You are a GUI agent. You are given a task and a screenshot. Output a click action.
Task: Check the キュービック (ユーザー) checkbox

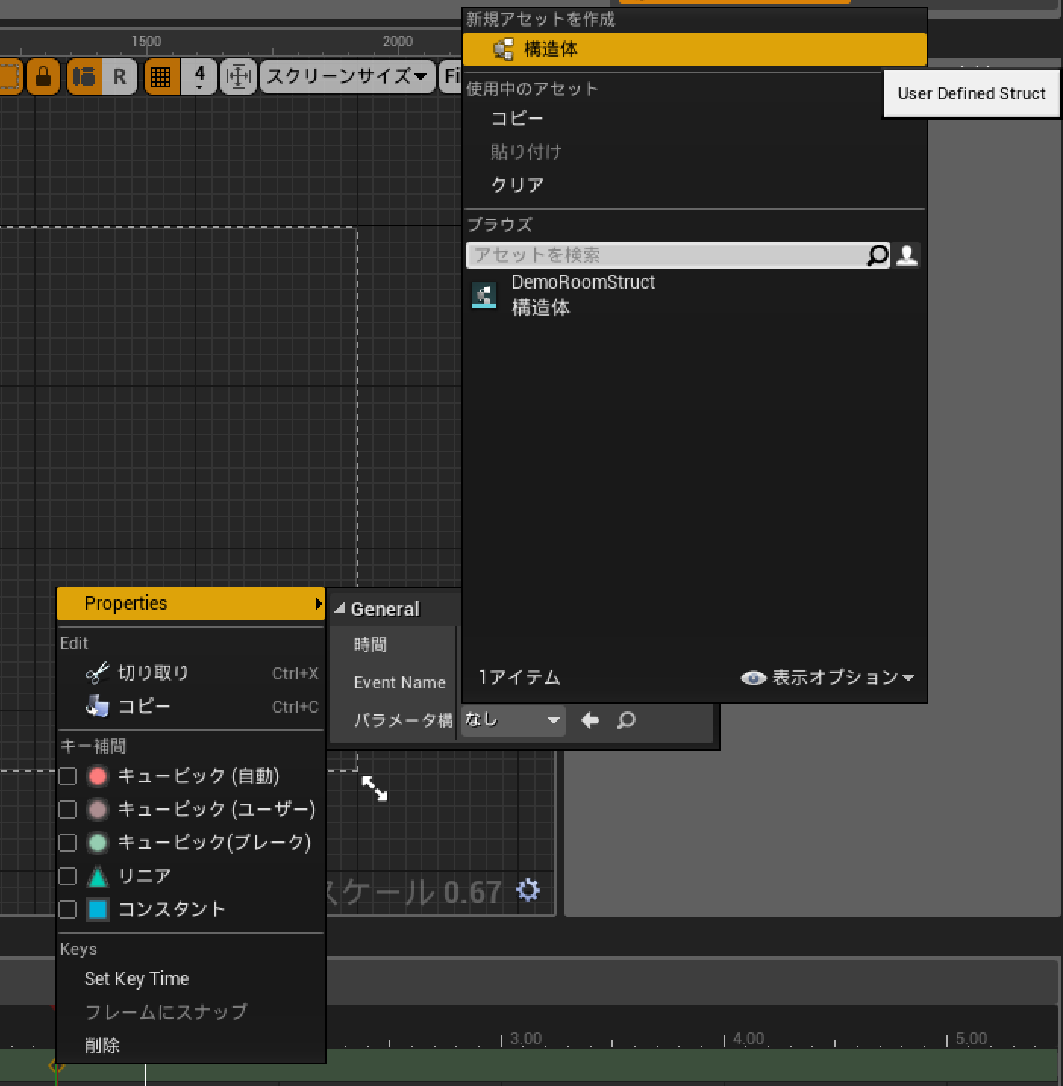coord(67,810)
